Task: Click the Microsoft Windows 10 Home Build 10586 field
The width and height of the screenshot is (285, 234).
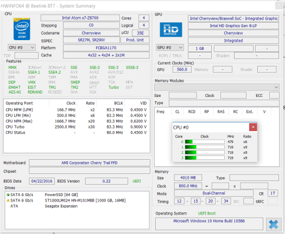Action: [x=209, y=224]
